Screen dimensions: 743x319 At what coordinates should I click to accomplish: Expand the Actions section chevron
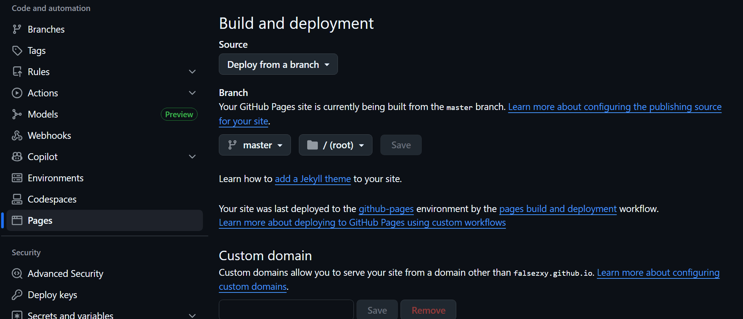click(192, 93)
